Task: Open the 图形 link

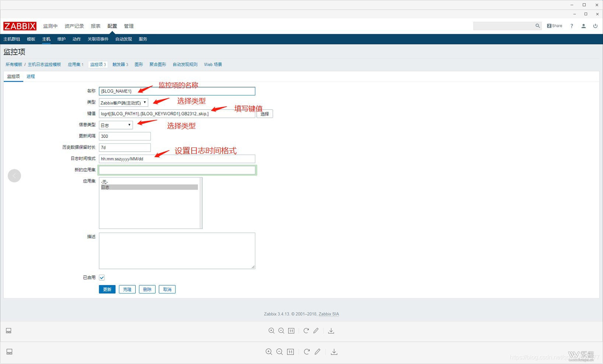Action: (139, 64)
